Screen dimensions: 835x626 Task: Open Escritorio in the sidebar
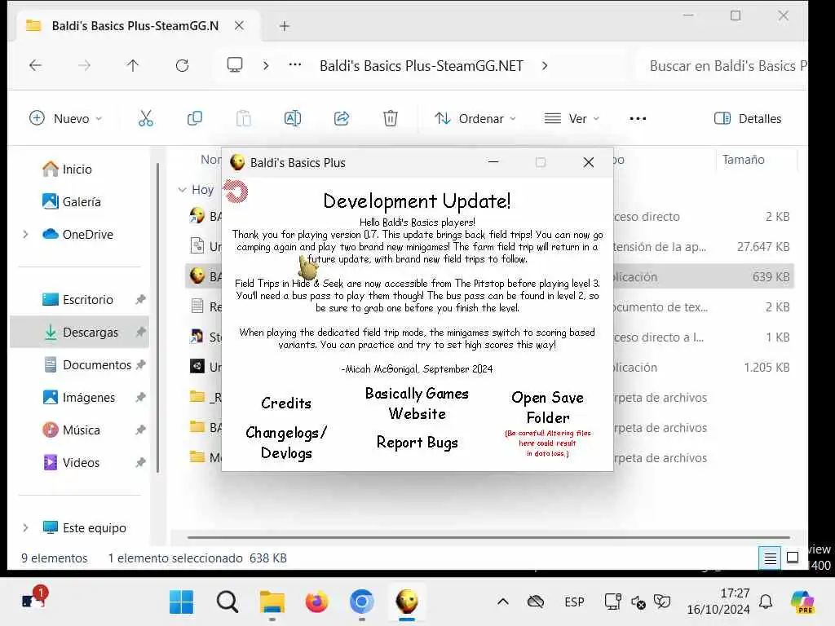(x=80, y=300)
